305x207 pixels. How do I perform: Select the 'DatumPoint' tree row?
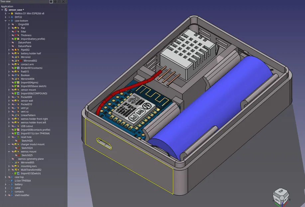click(x=25, y=42)
